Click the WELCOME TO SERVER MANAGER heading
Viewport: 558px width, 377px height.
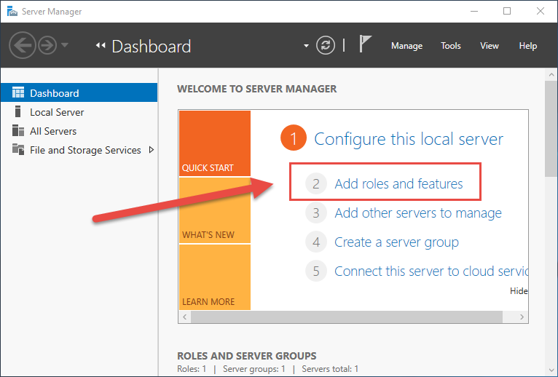257,89
